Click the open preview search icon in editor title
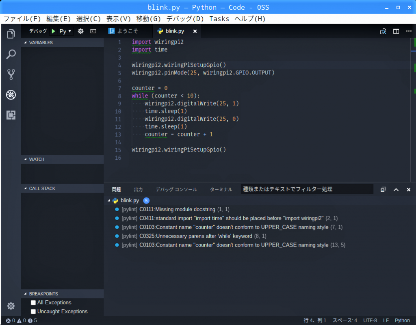This screenshot has width=416, height=325. [x=383, y=31]
